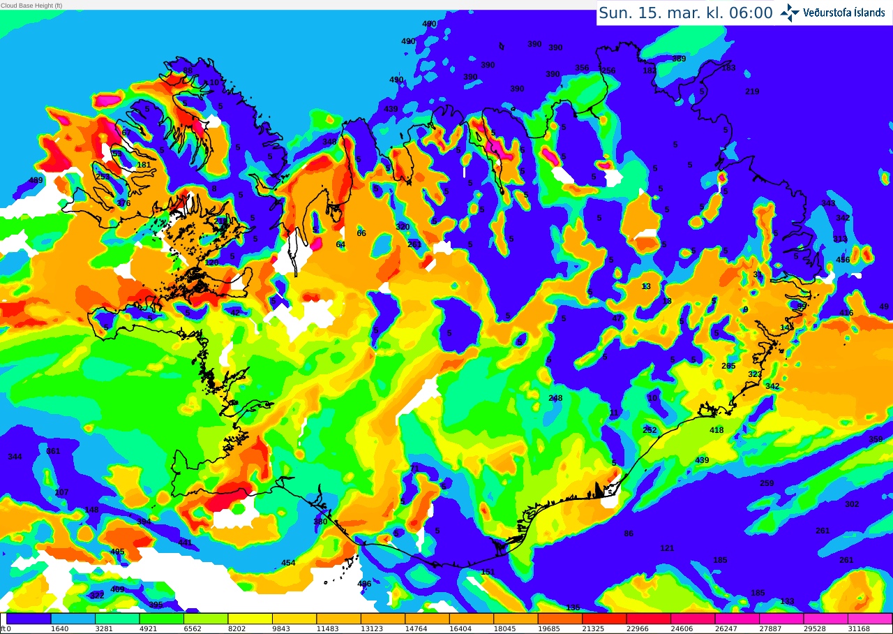Image resolution: width=893 pixels, height=634 pixels.
Task: Click the Cloud Base Height (ft) title
Action: [31, 5]
